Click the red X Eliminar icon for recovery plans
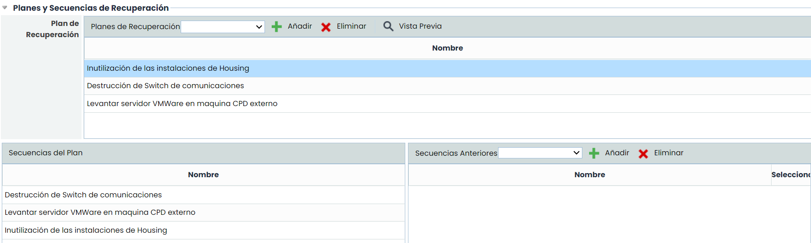The width and height of the screenshot is (811, 243). [x=326, y=27]
